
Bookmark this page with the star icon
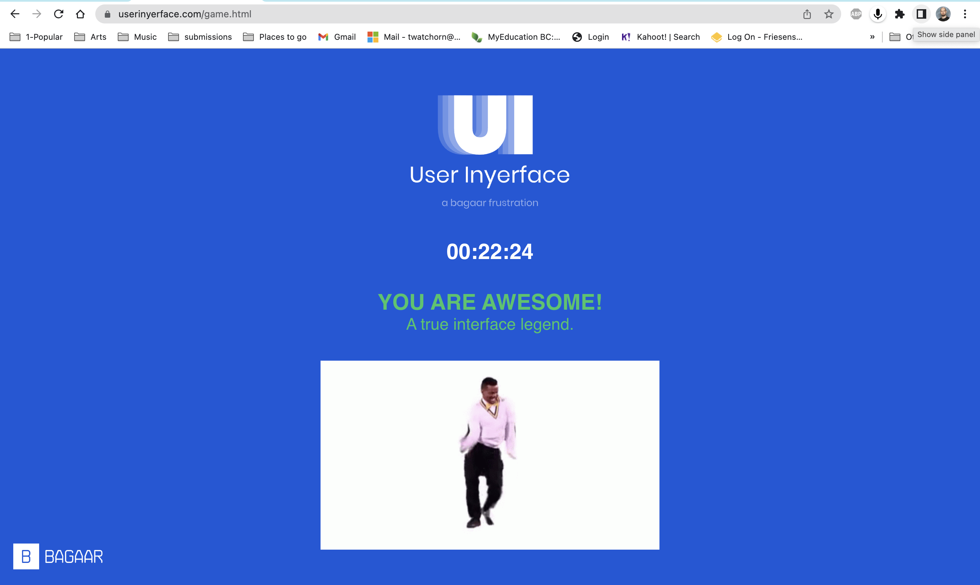pyautogui.click(x=829, y=14)
